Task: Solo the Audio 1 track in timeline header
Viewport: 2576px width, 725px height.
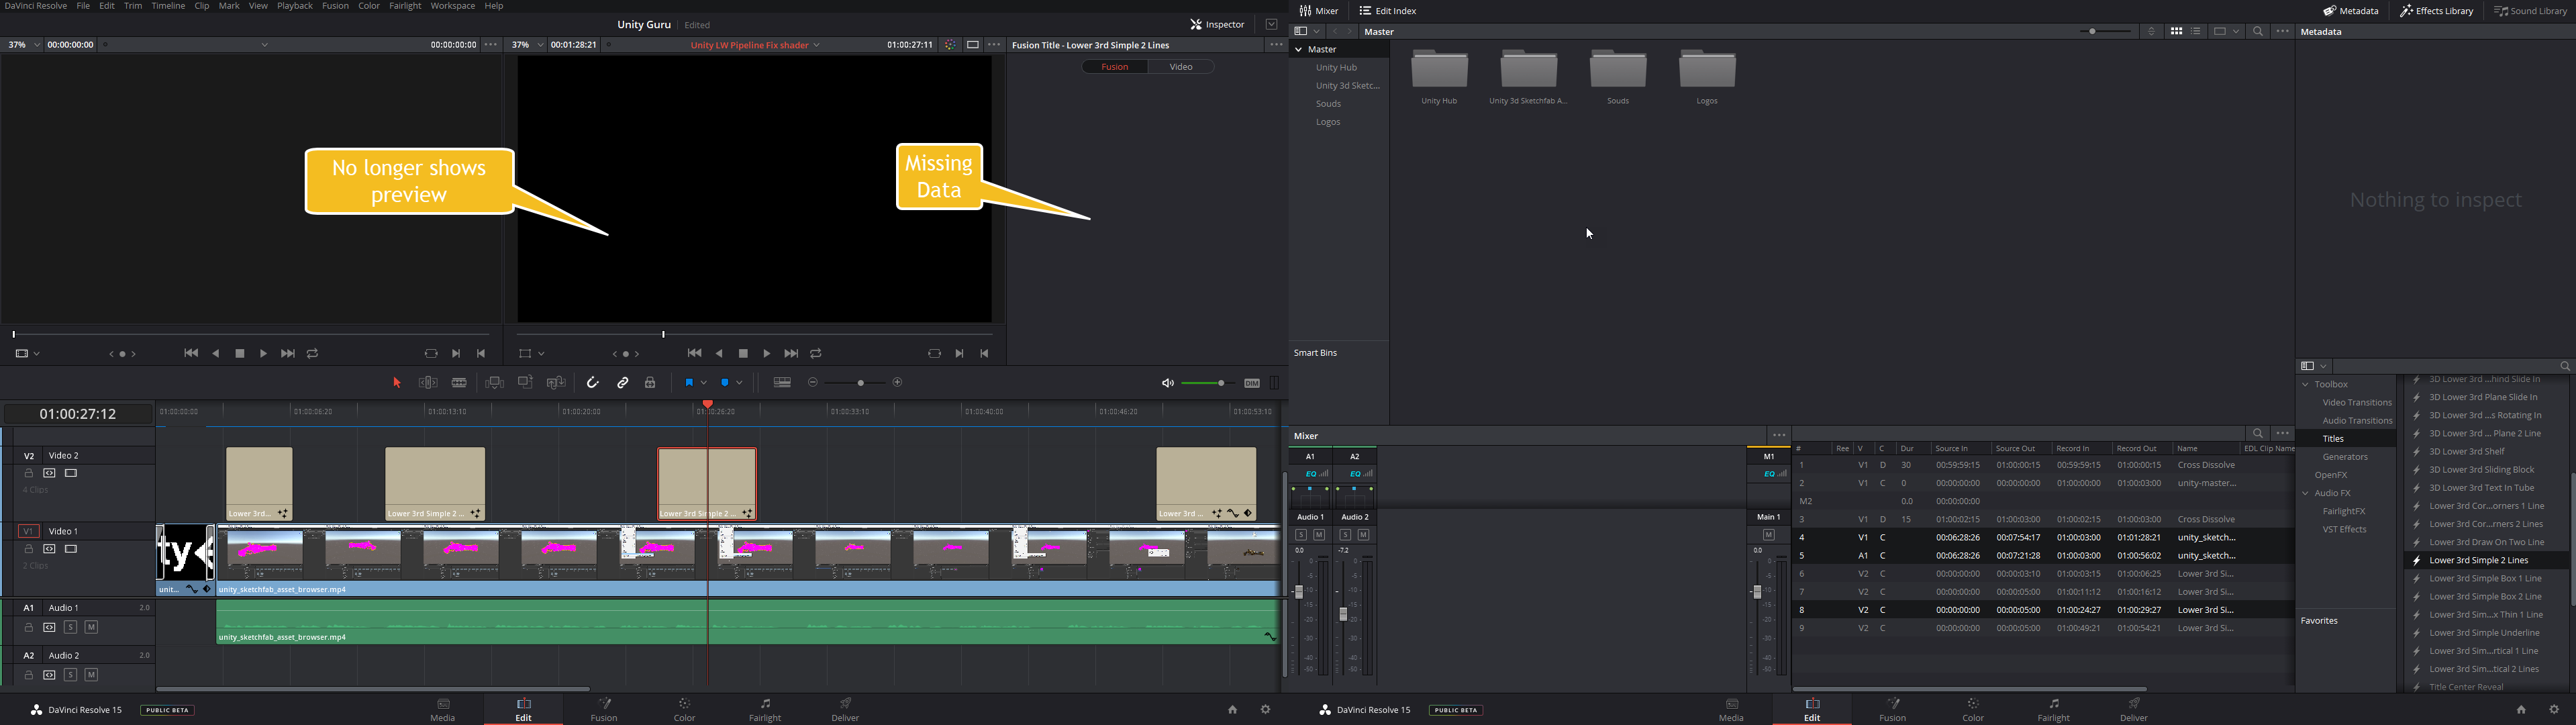Action: 70,627
